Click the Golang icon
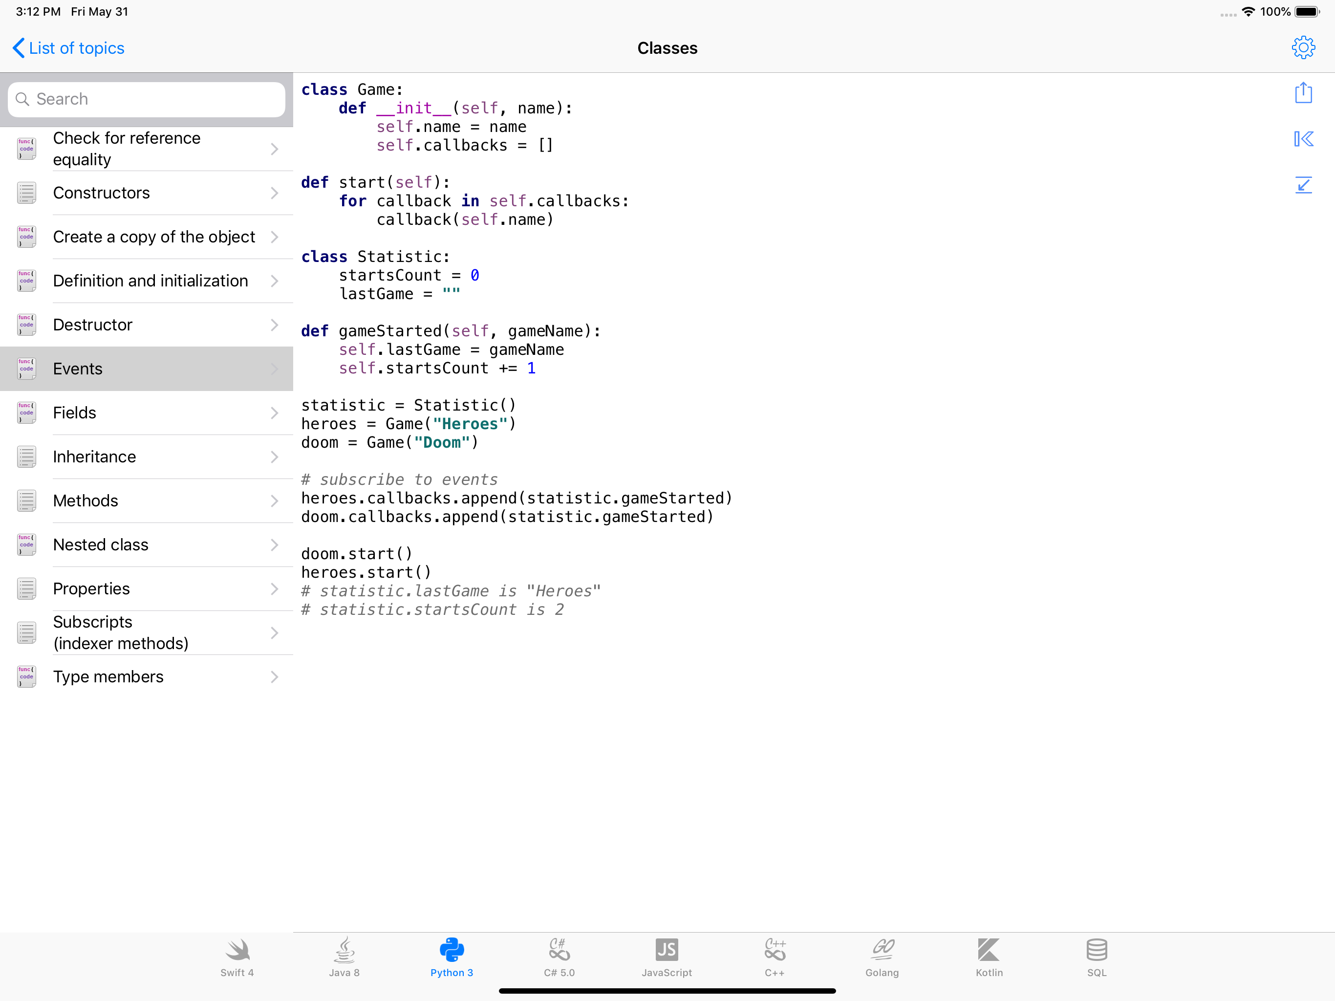Viewport: 1335px width, 1001px height. (882, 957)
